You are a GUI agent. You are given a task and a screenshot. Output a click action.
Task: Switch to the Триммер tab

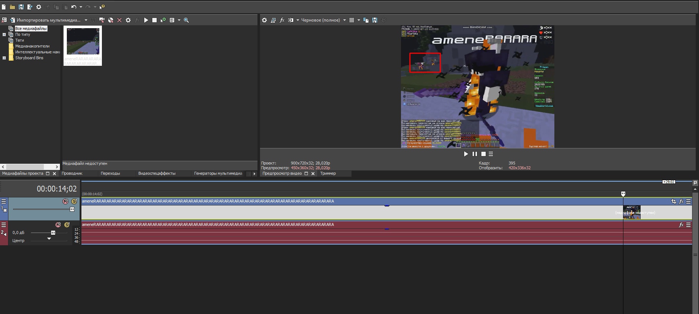click(x=328, y=174)
